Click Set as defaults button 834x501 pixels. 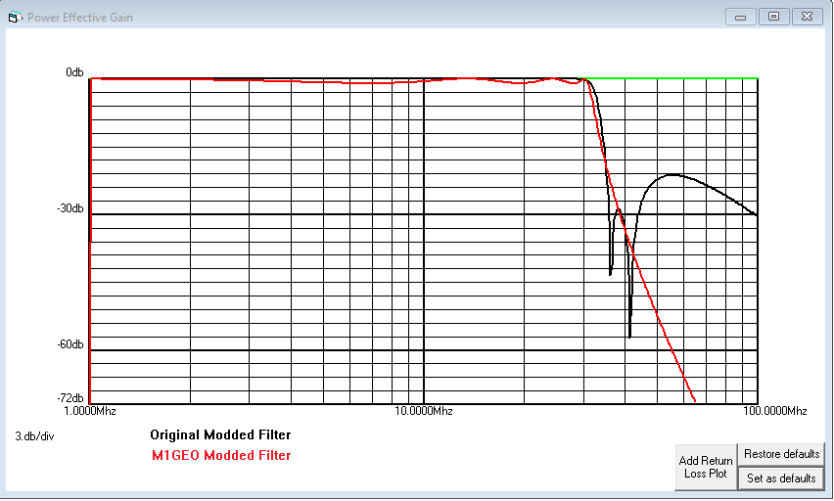click(x=781, y=478)
